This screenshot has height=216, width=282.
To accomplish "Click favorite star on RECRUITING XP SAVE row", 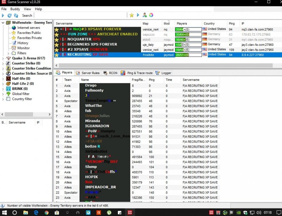I will [57, 55].
